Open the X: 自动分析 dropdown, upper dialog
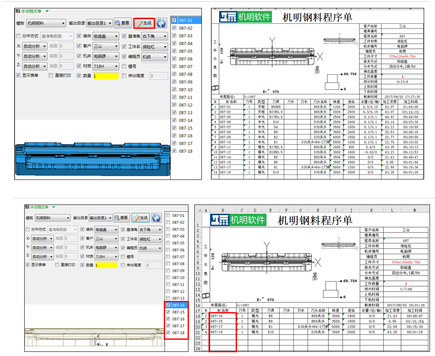This screenshot has height=356, width=435. coord(35,46)
